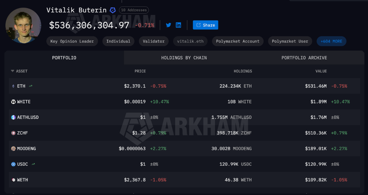The width and height of the screenshot is (368, 195).
Task: Switch to the HOLDINGS BY CHAIN tab
Action: [x=184, y=58]
